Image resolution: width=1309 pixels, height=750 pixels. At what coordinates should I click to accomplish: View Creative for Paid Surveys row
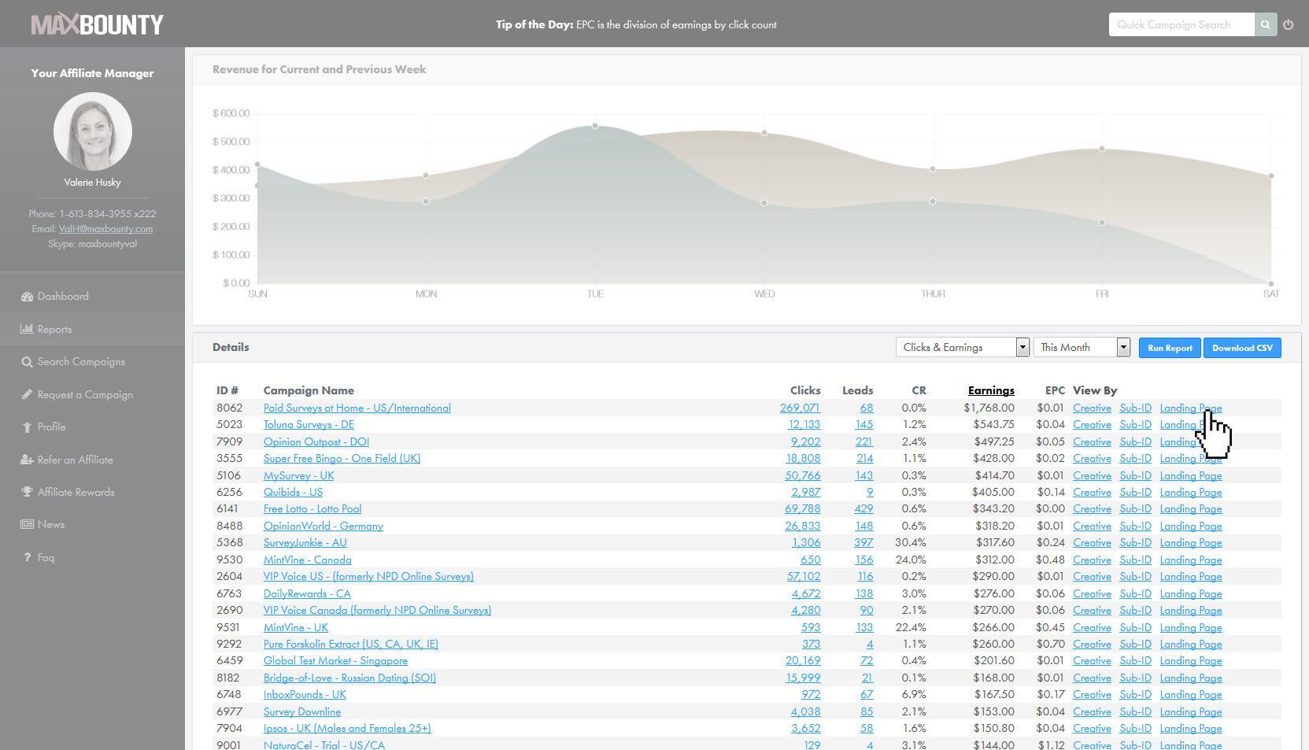(x=1093, y=408)
